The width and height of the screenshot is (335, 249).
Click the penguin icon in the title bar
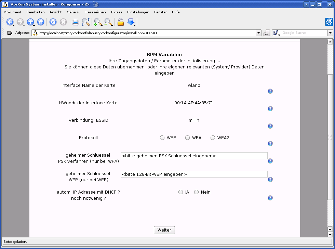(5, 4)
